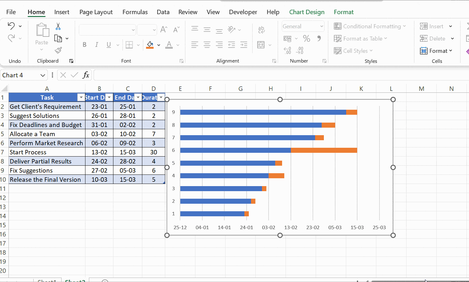Viewport: 469px width, 282px height.
Task: Click the Copy icon in Clipboard group
Action: point(58,38)
